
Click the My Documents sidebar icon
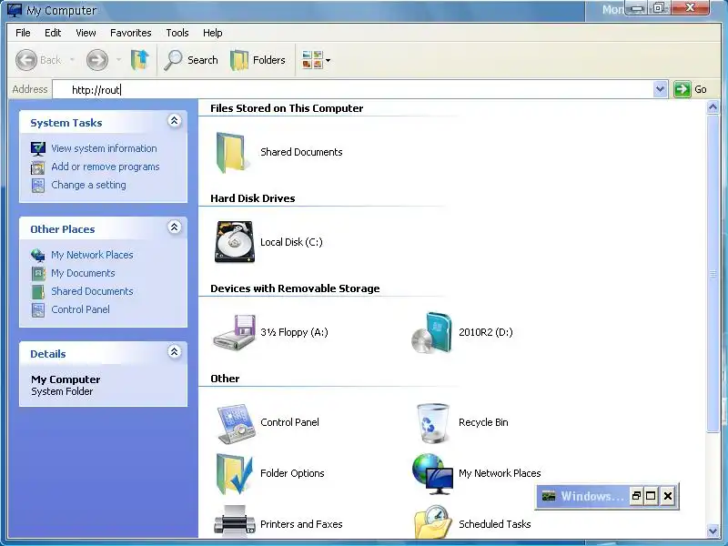[38, 274]
